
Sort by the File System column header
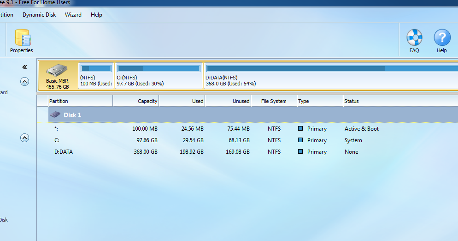[274, 101]
